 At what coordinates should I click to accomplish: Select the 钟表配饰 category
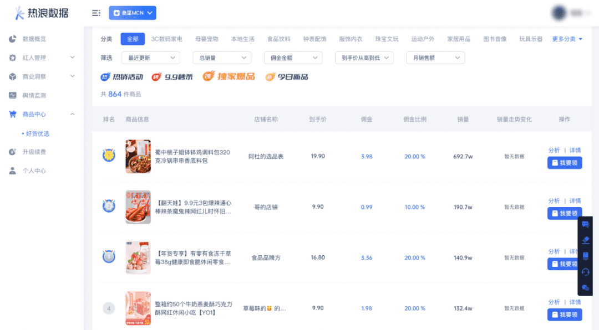[315, 39]
